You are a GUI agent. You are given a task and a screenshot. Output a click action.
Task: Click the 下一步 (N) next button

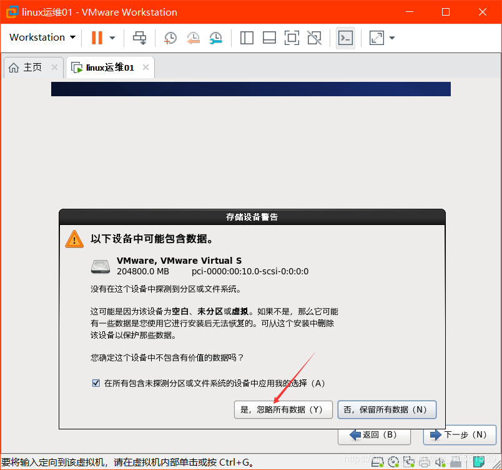(x=460, y=435)
